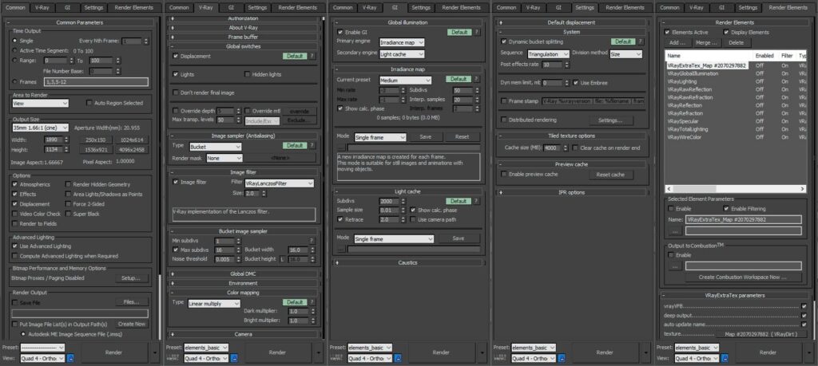This screenshot has width=818, height=366.
Task: Enable the Save File checkbox
Action: click(x=14, y=302)
